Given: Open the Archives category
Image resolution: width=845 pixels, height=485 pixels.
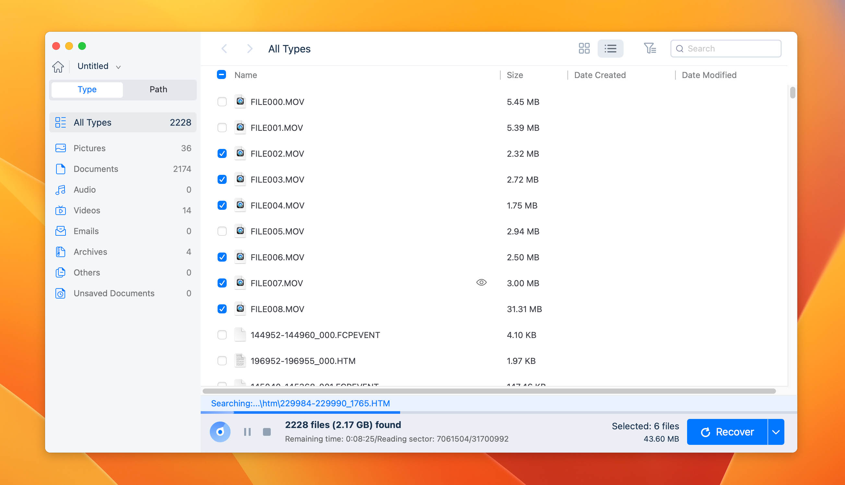Looking at the screenshot, I should (123, 252).
